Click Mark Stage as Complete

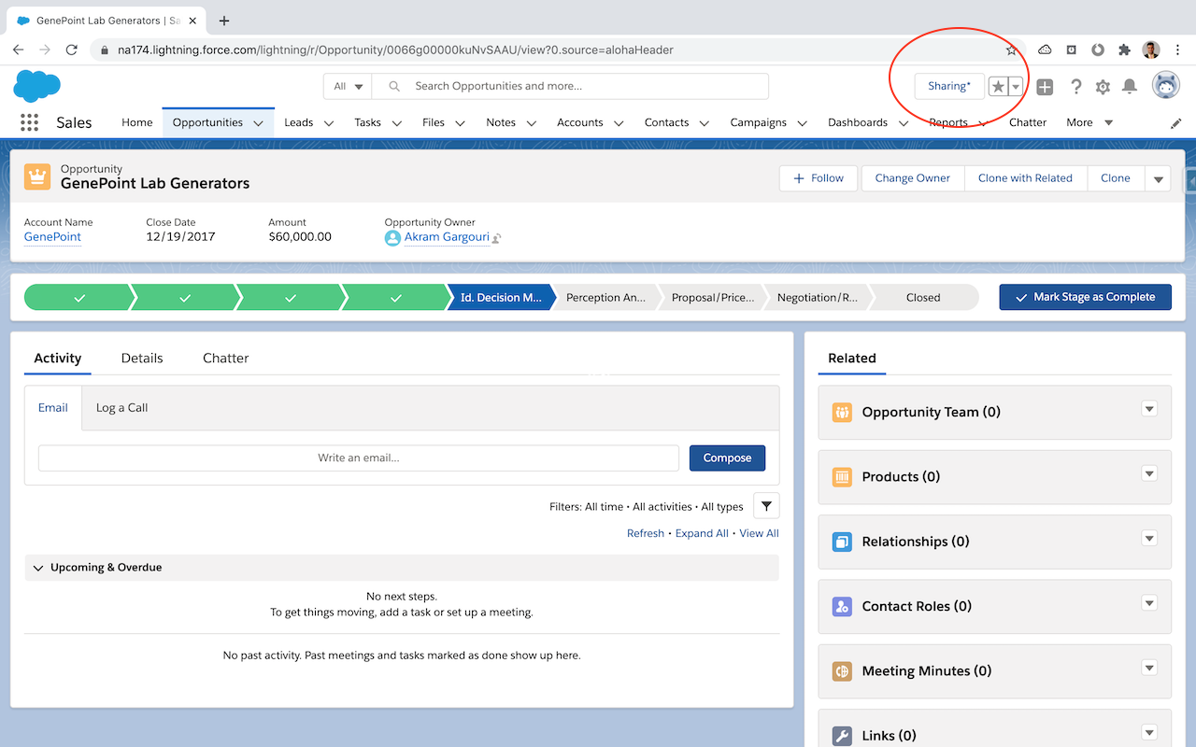click(x=1085, y=297)
